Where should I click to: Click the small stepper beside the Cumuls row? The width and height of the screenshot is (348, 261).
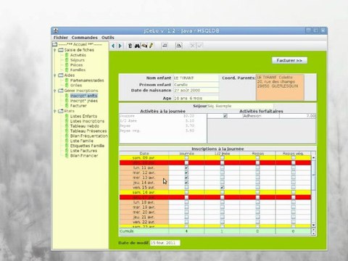(314, 231)
